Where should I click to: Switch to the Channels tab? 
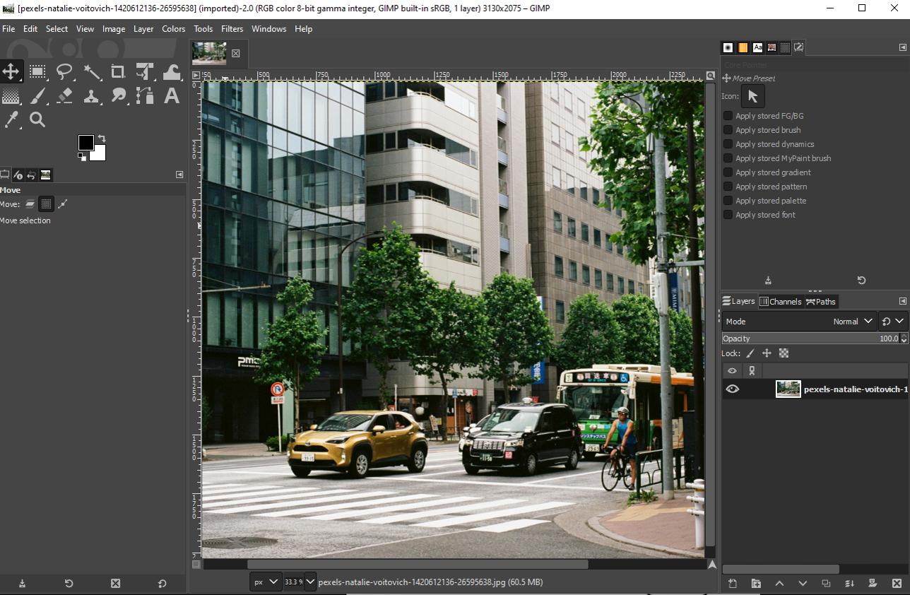(x=781, y=301)
